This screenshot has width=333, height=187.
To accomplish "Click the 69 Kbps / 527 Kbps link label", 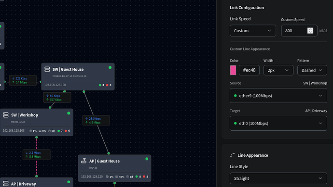I will click(57, 98).
